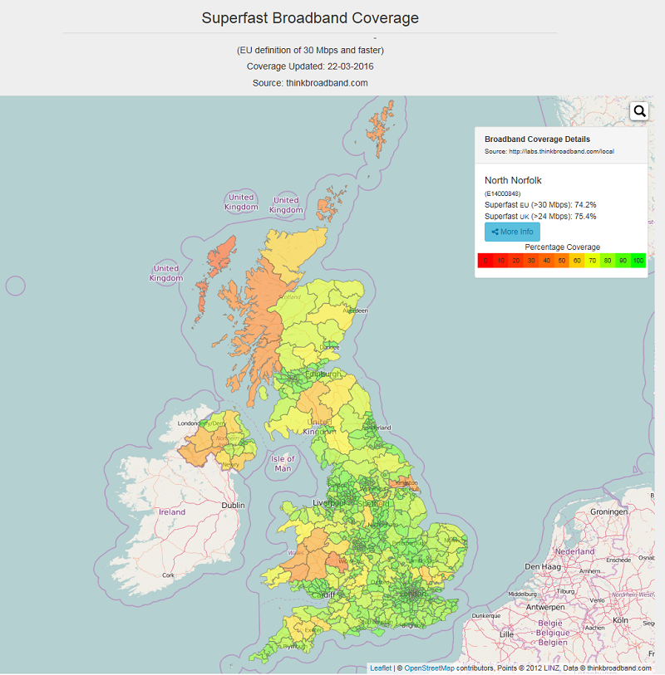The height and width of the screenshot is (675, 665).
Task: Click the Isle of Man map label
Action: click(283, 463)
